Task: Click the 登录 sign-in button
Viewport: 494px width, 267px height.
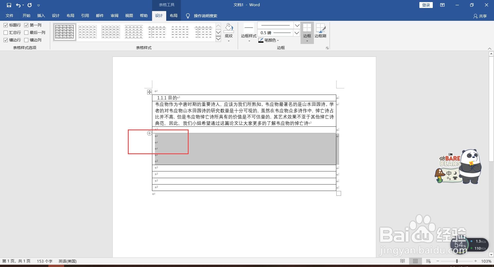Action: 426,5
